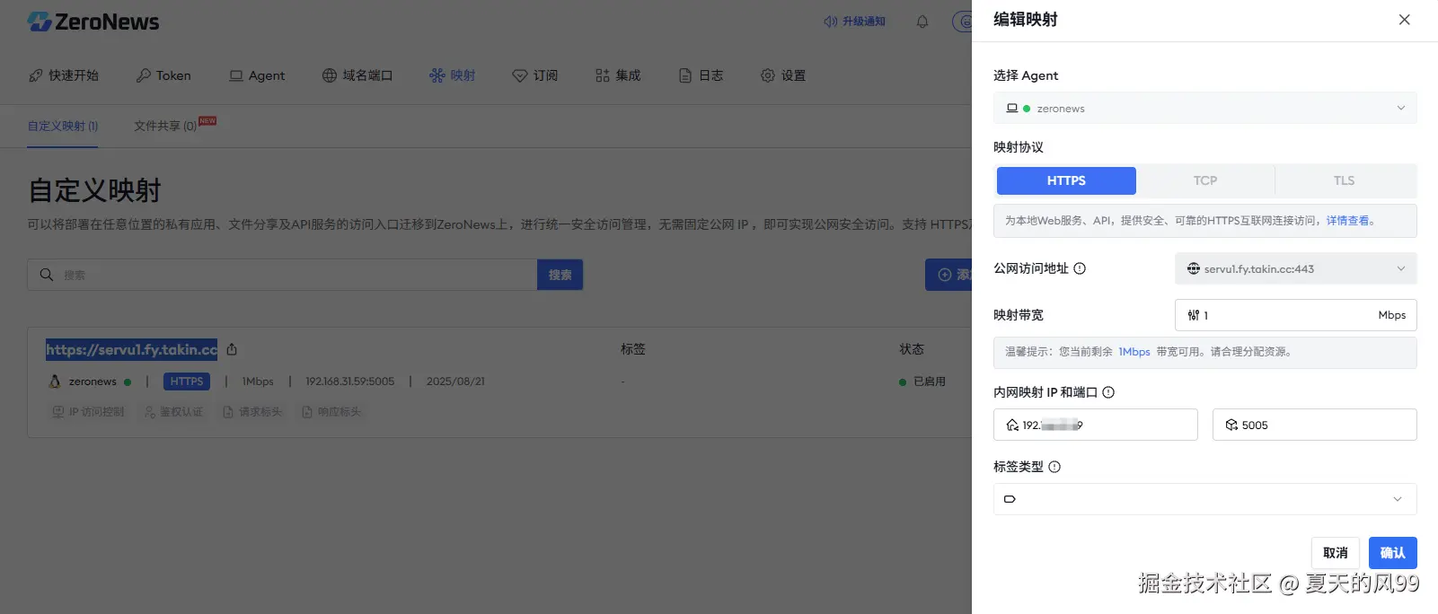The height and width of the screenshot is (614, 1438).
Task: Click the 1Mbps remaining bandwidth link
Action: tap(1134, 352)
